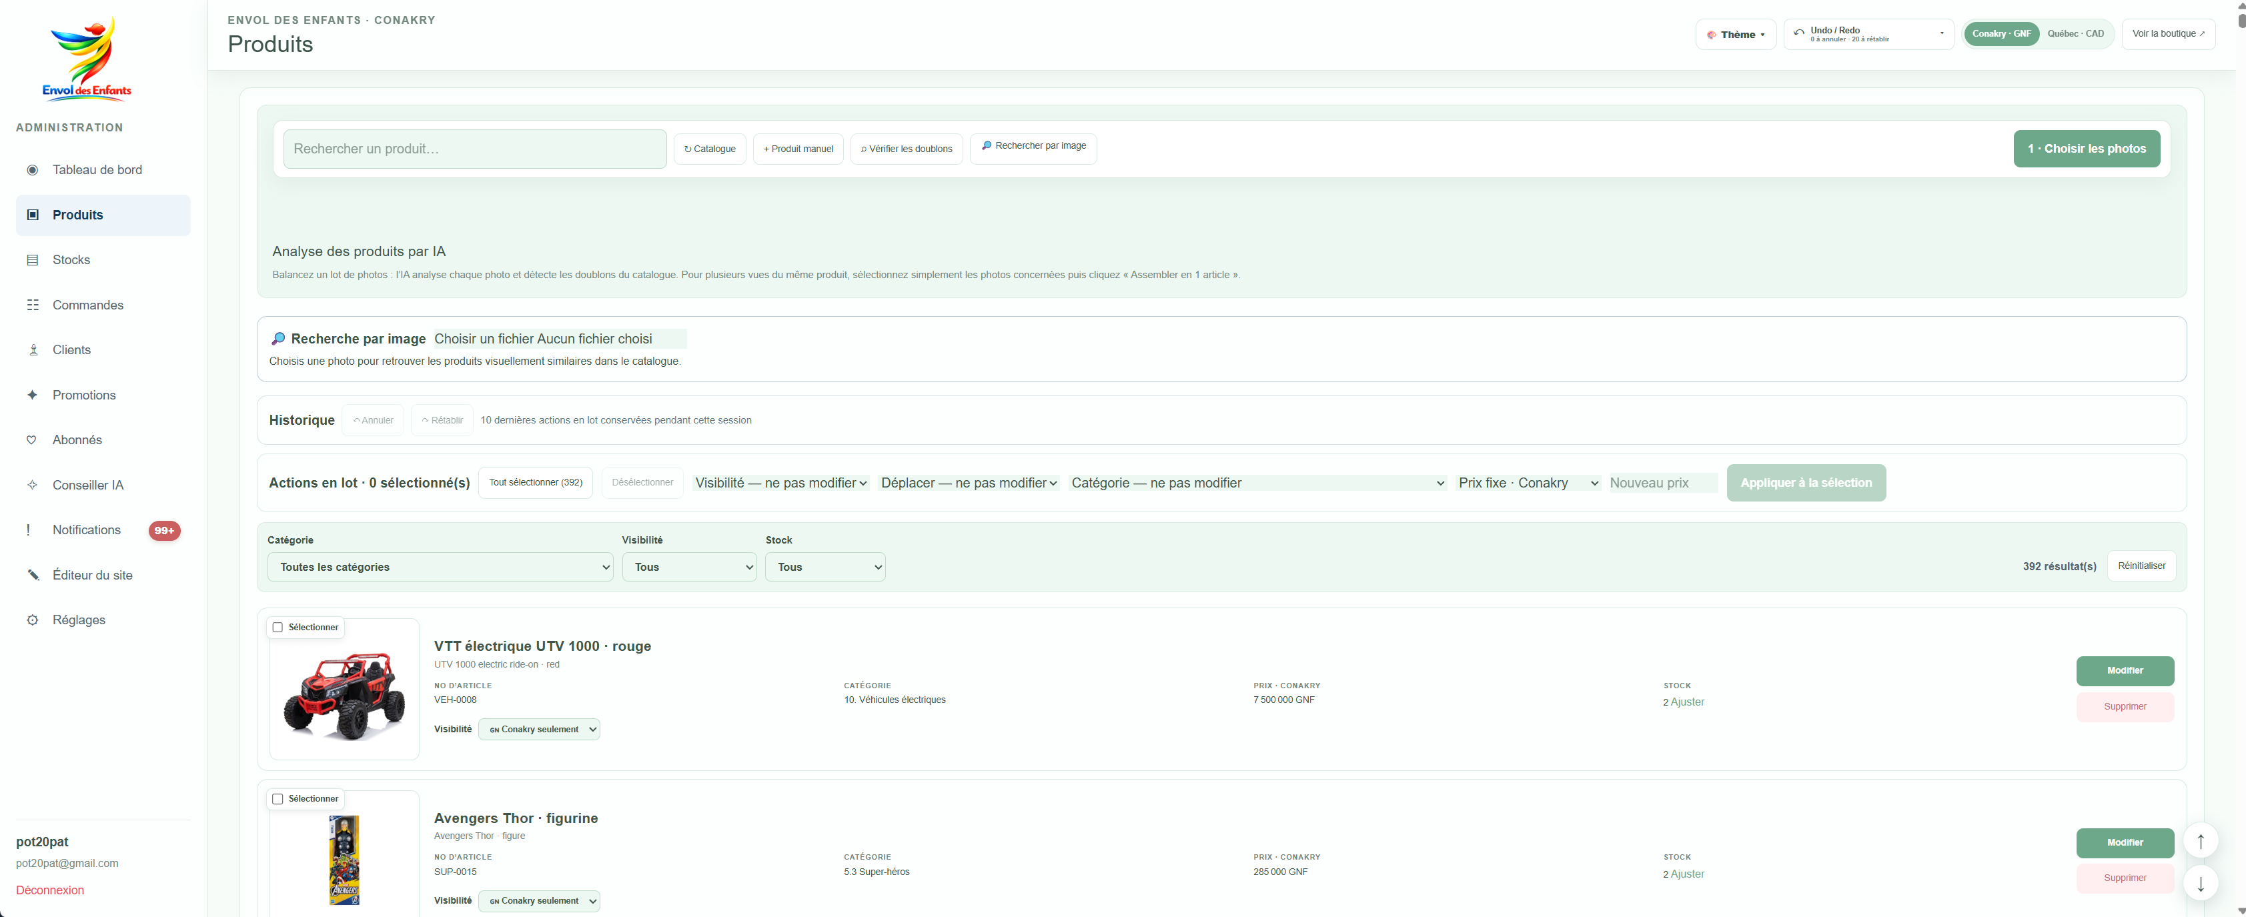Viewport: 2246px width, 917px height.
Task: Open Commandes list icon in sidebar
Action: [32, 305]
